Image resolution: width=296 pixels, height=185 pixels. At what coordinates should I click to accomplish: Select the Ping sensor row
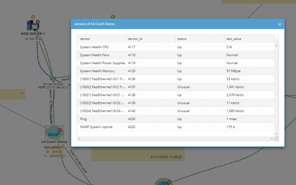click(175, 119)
